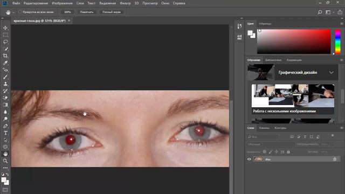
Task: Switch to the Каналы tab
Action: [x=264, y=128]
